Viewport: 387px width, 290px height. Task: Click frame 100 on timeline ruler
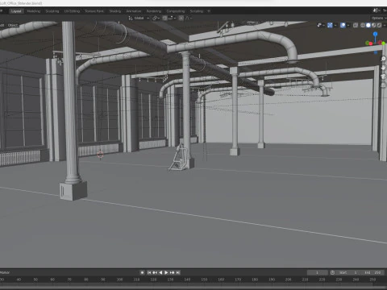tap(119, 280)
